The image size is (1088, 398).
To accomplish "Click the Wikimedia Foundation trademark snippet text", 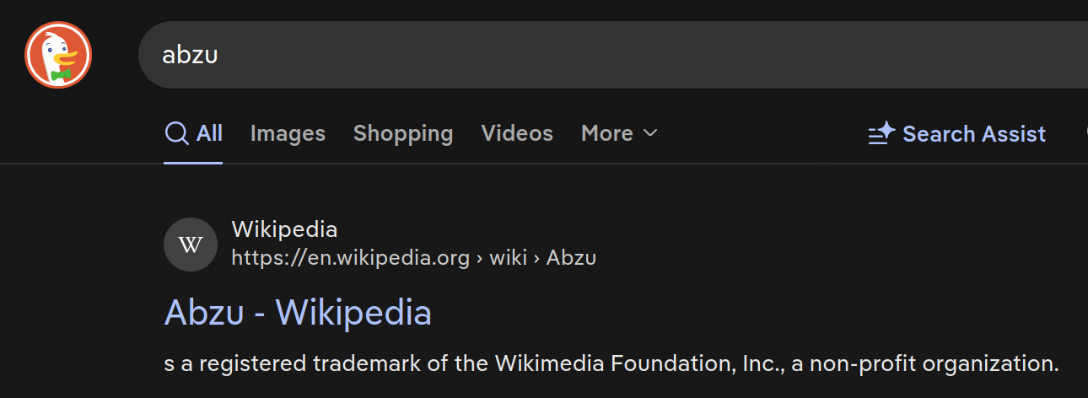I will coord(611,364).
